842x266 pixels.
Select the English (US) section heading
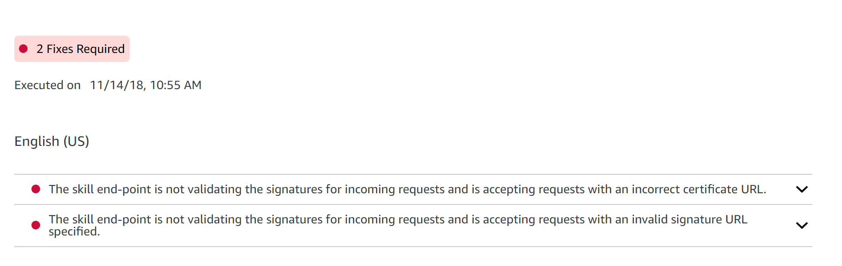point(52,141)
